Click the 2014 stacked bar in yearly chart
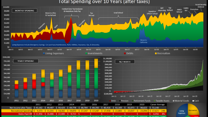The width and height of the screenshot is (208, 117). coord(43,84)
